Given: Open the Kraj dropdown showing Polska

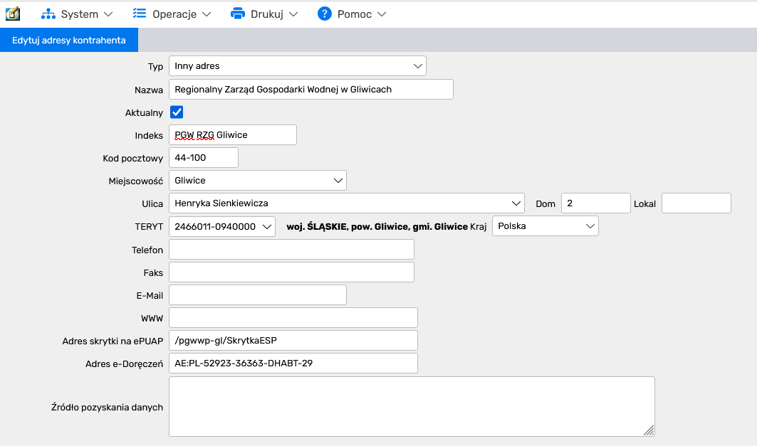Looking at the screenshot, I should [545, 226].
